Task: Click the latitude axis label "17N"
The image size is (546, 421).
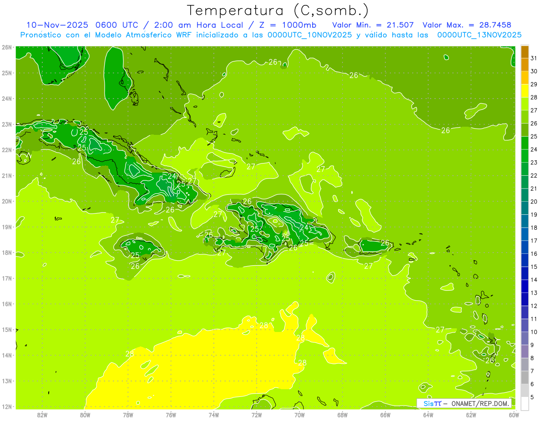Action: [x=7, y=278]
